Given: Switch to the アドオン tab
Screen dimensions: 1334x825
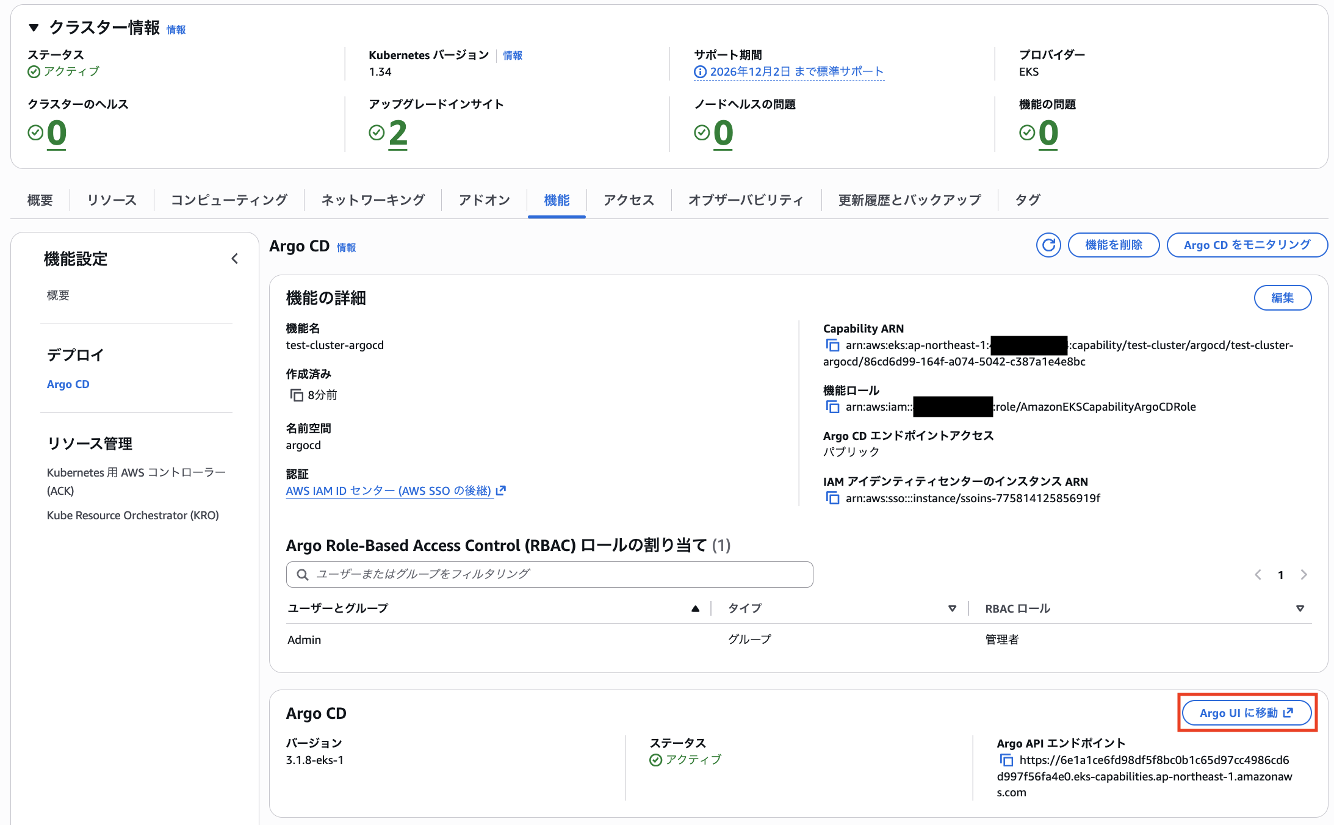Looking at the screenshot, I should pyautogui.click(x=484, y=200).
